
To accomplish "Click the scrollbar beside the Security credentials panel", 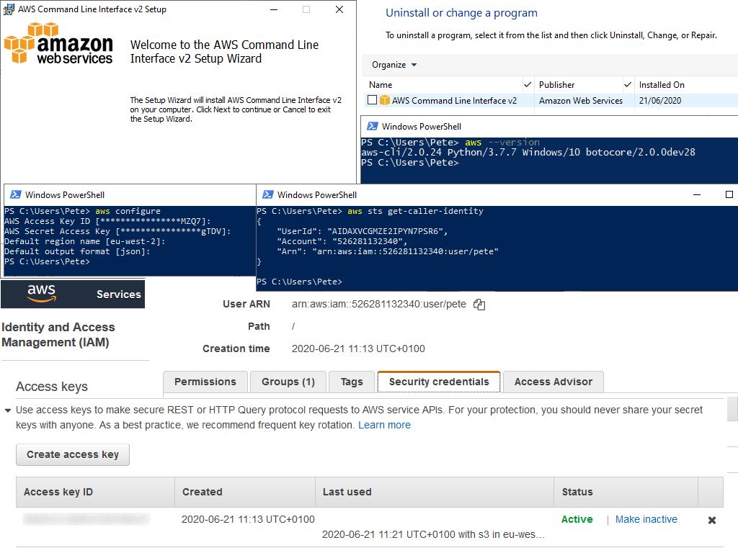I will coord(732,408).
